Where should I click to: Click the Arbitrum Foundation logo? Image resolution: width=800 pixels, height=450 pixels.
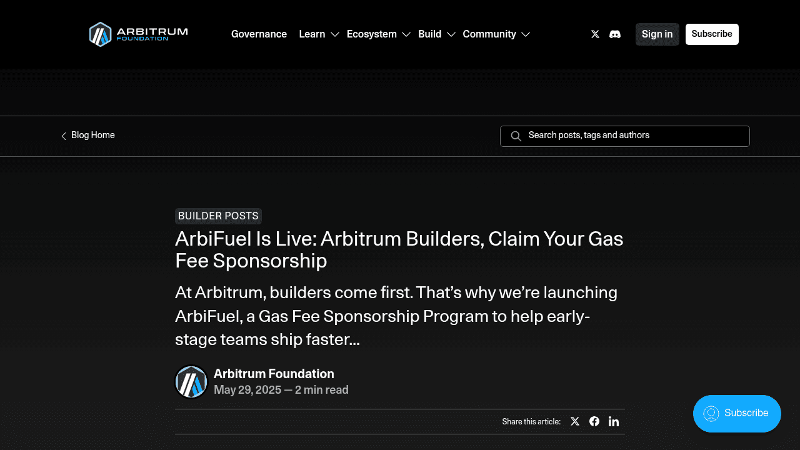click(137, 34)
